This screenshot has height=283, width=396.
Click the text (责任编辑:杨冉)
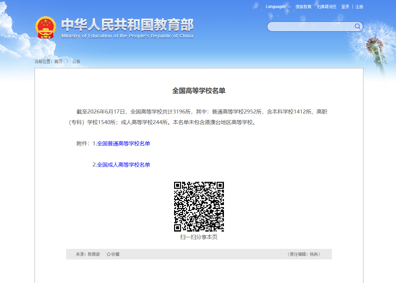(304, 254)
